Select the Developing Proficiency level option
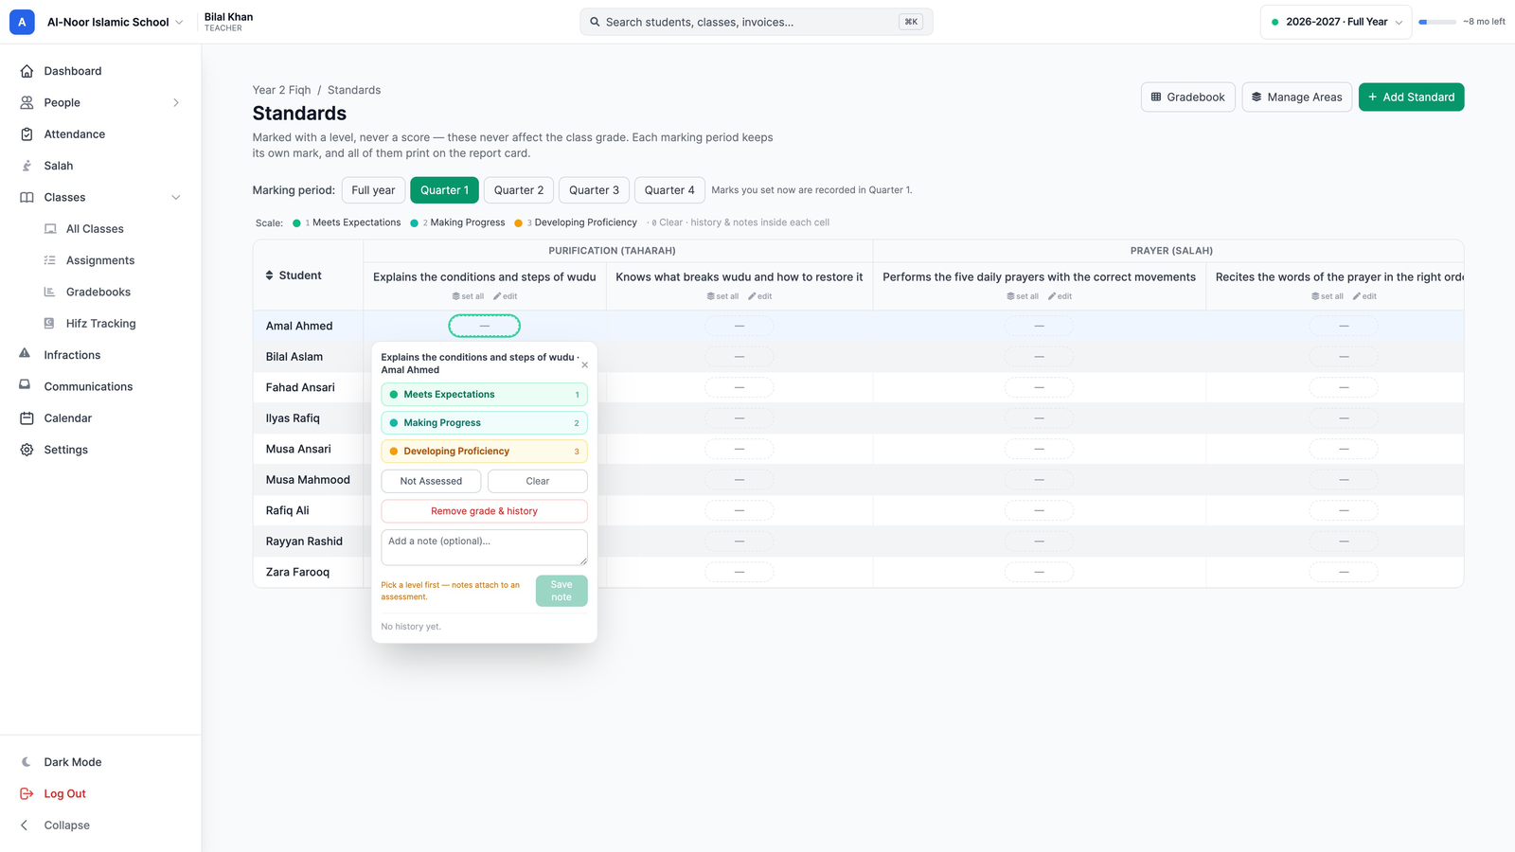 [484, 452]
